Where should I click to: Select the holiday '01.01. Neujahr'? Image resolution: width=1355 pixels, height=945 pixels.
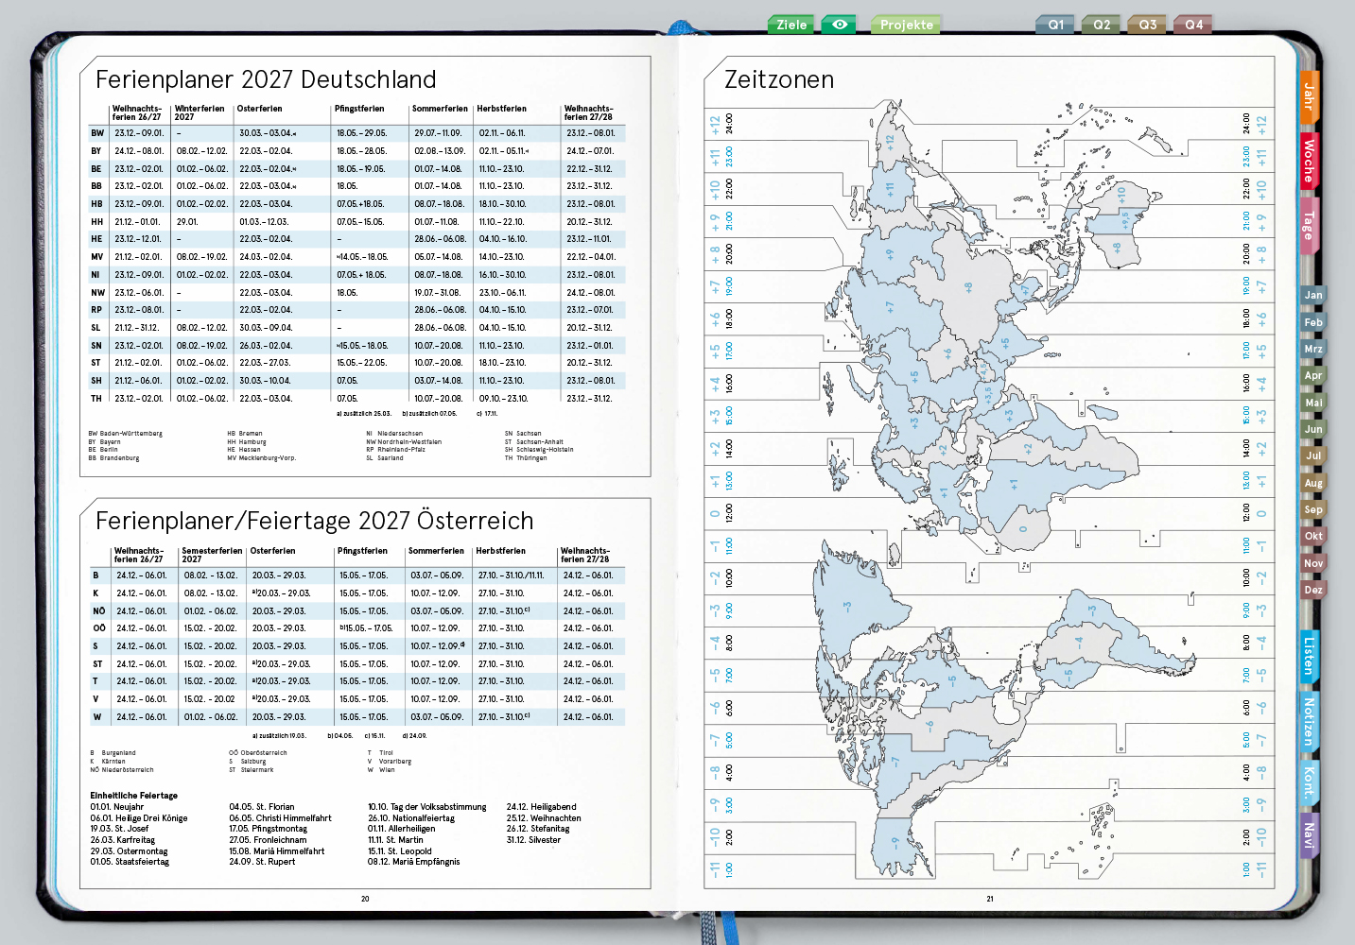tap(117, 807)
